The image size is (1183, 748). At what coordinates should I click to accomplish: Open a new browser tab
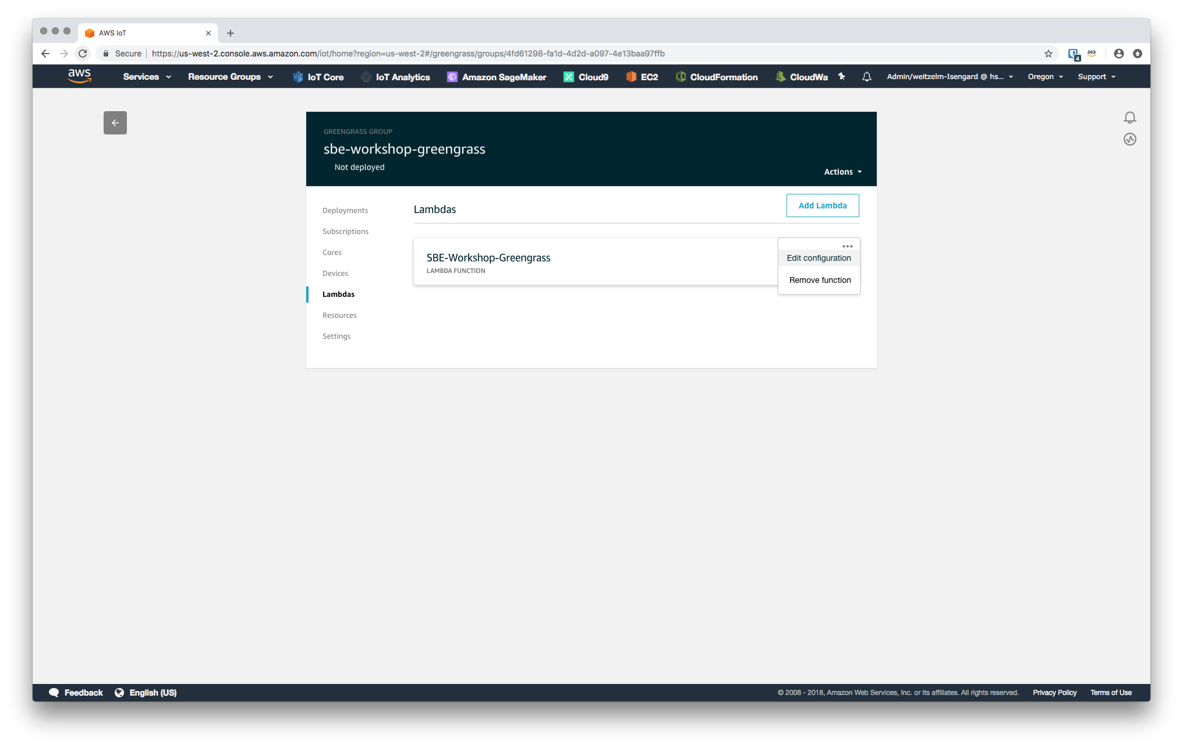point(231,33)
